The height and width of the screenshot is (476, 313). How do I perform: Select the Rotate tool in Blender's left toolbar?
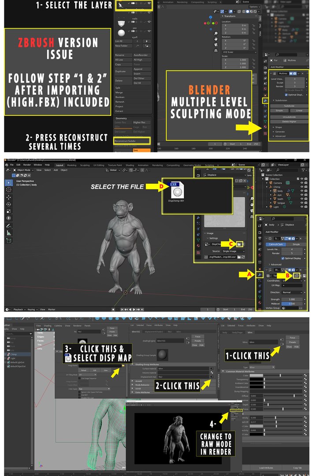(x=8, y=205)
